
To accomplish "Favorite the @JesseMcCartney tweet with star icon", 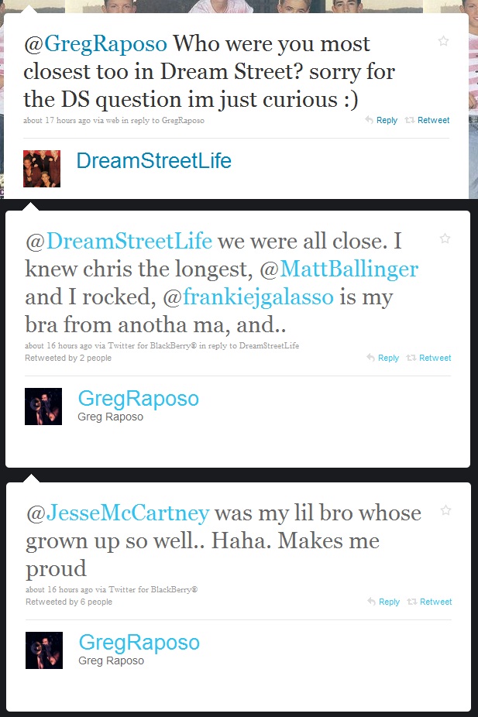I will pyautogui.click(x=445, y=509).
